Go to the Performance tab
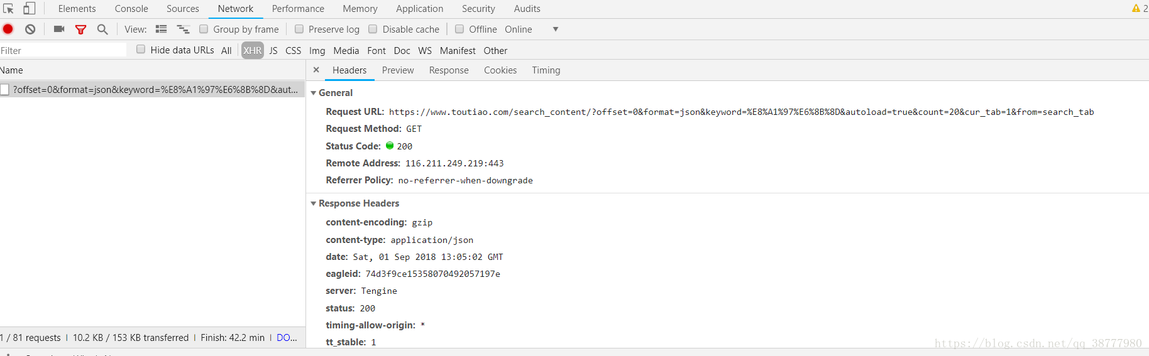This screenshot has width=1149, height=356. [x=298, y=9]
